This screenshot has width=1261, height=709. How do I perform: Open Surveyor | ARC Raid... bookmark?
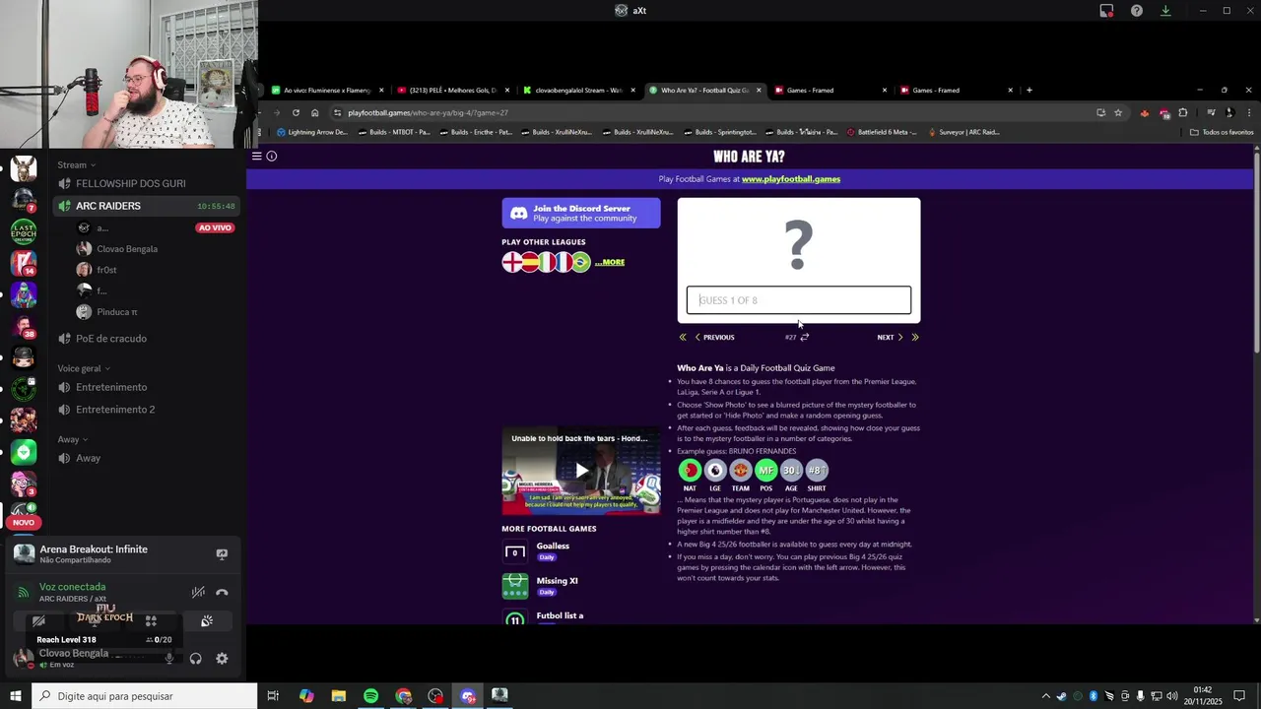(964, 132)
